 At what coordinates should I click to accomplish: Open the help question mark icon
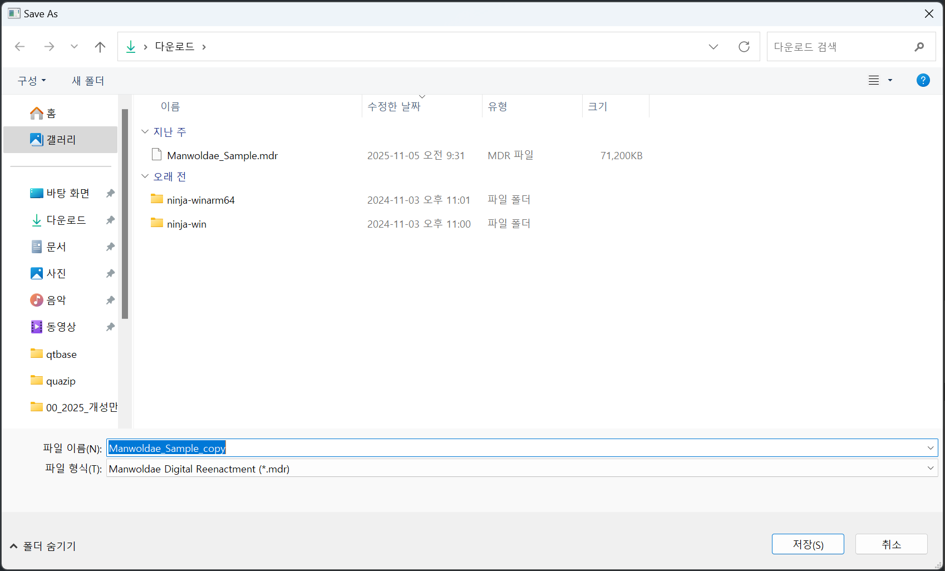tap(923, 80)
